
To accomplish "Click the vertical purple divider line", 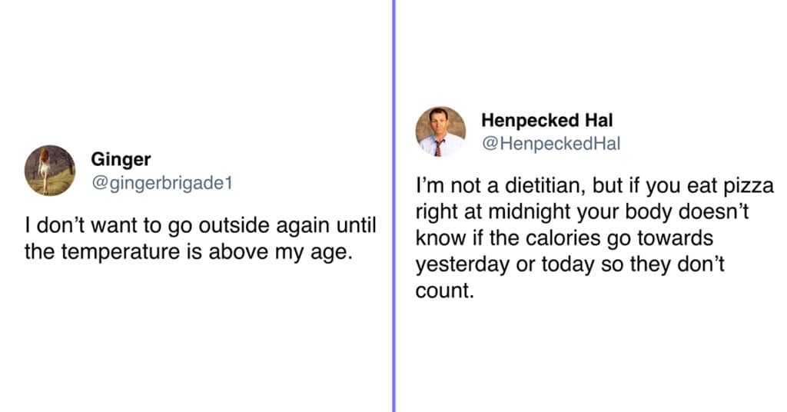I will click(394, 206).
